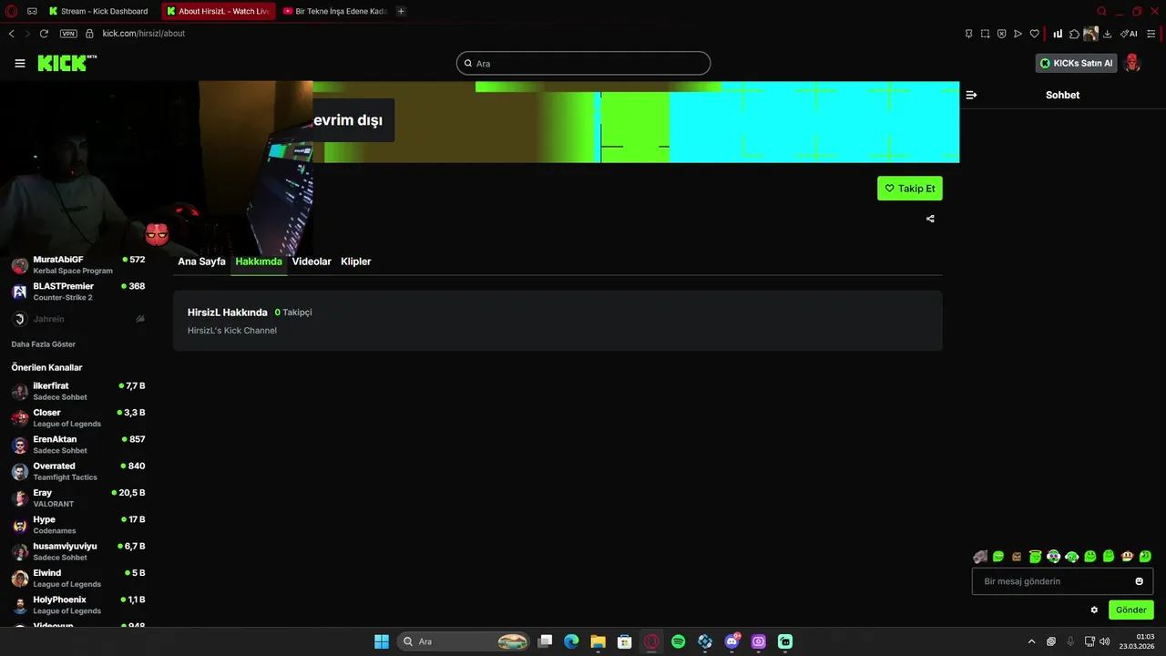Open Spotify from the taskbar
The height and width of the screenshot is (656, 1166).
point(678,641)
